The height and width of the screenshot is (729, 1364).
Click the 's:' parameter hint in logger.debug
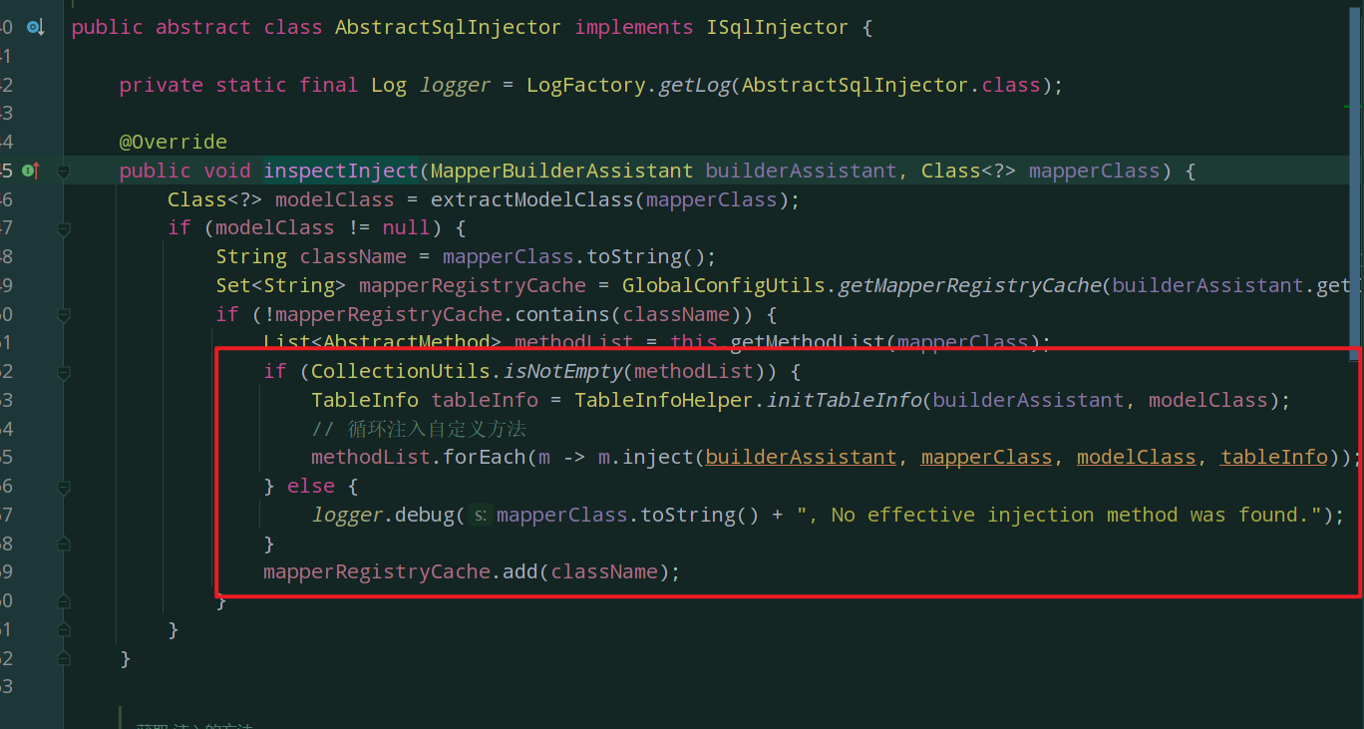point(480,516)
